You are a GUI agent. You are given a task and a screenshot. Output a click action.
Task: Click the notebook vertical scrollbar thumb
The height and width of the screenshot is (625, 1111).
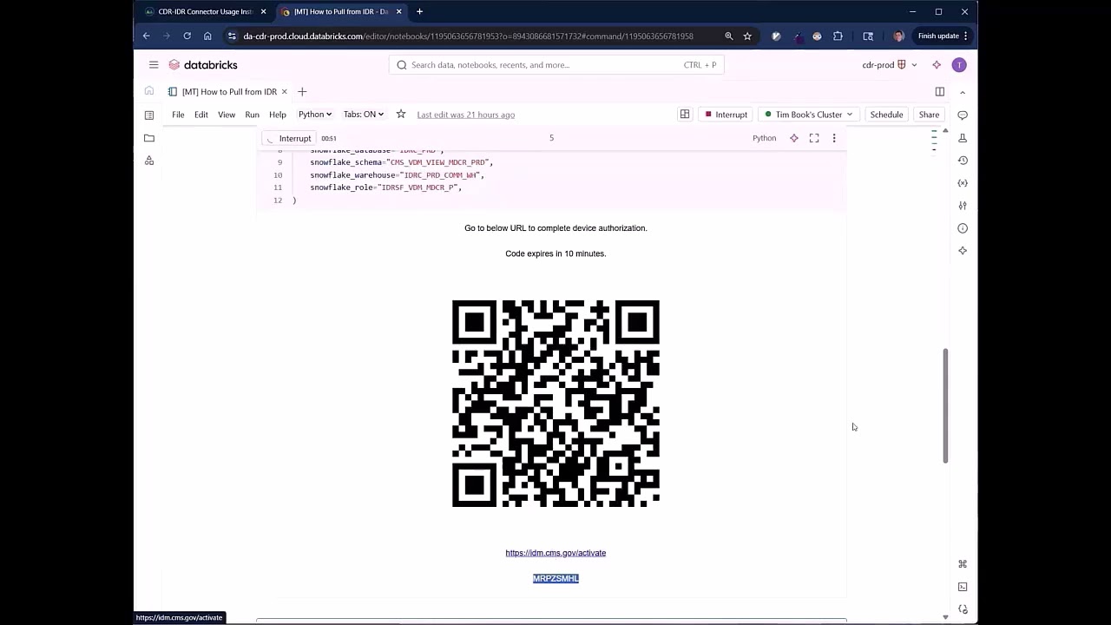click(x=945, y=405)
